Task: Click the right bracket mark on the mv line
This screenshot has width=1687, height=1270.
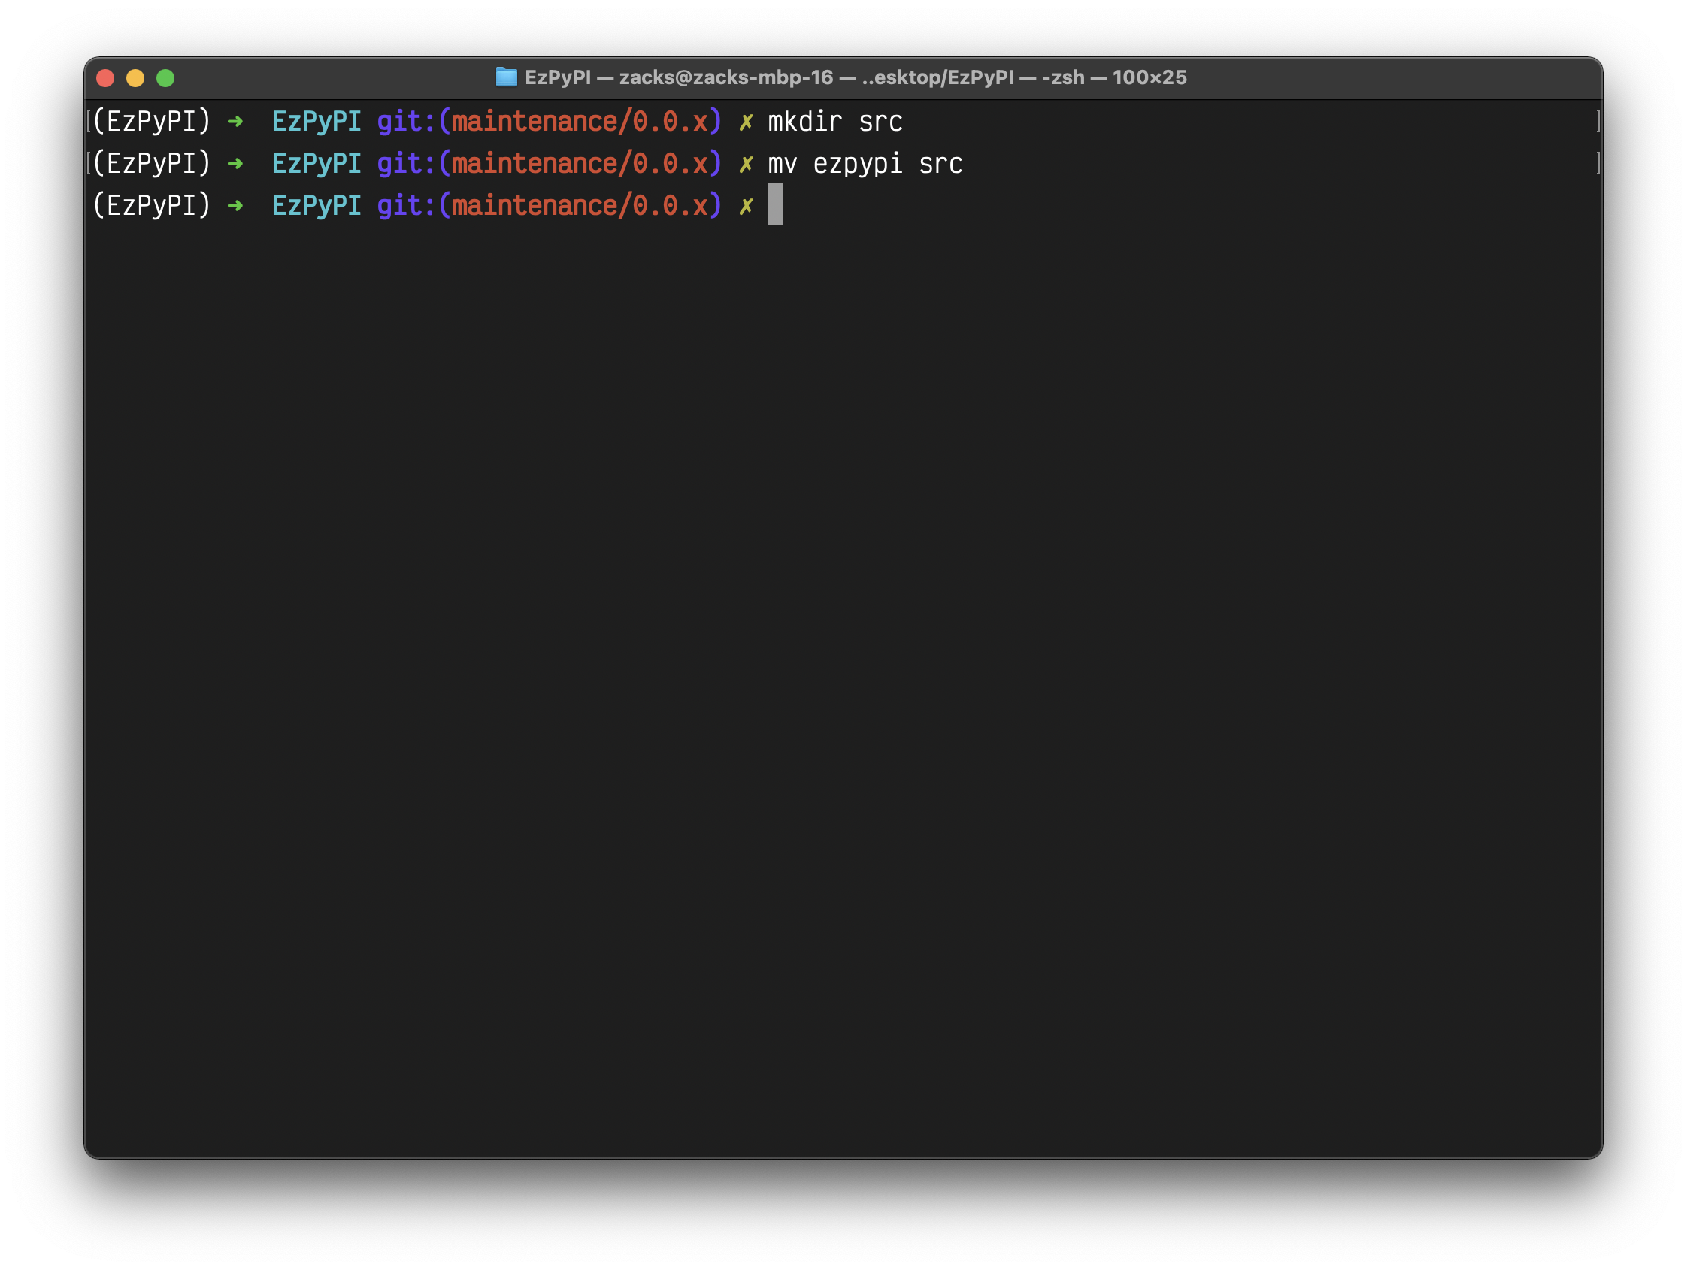Action: (x=1598, y=162)
